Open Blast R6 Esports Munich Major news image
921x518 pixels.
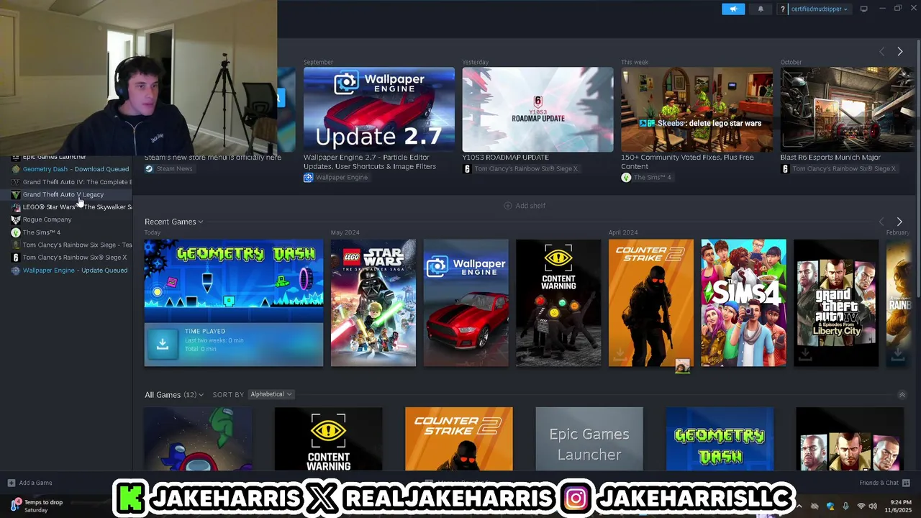pyautogui.click(x=847, y=109)
